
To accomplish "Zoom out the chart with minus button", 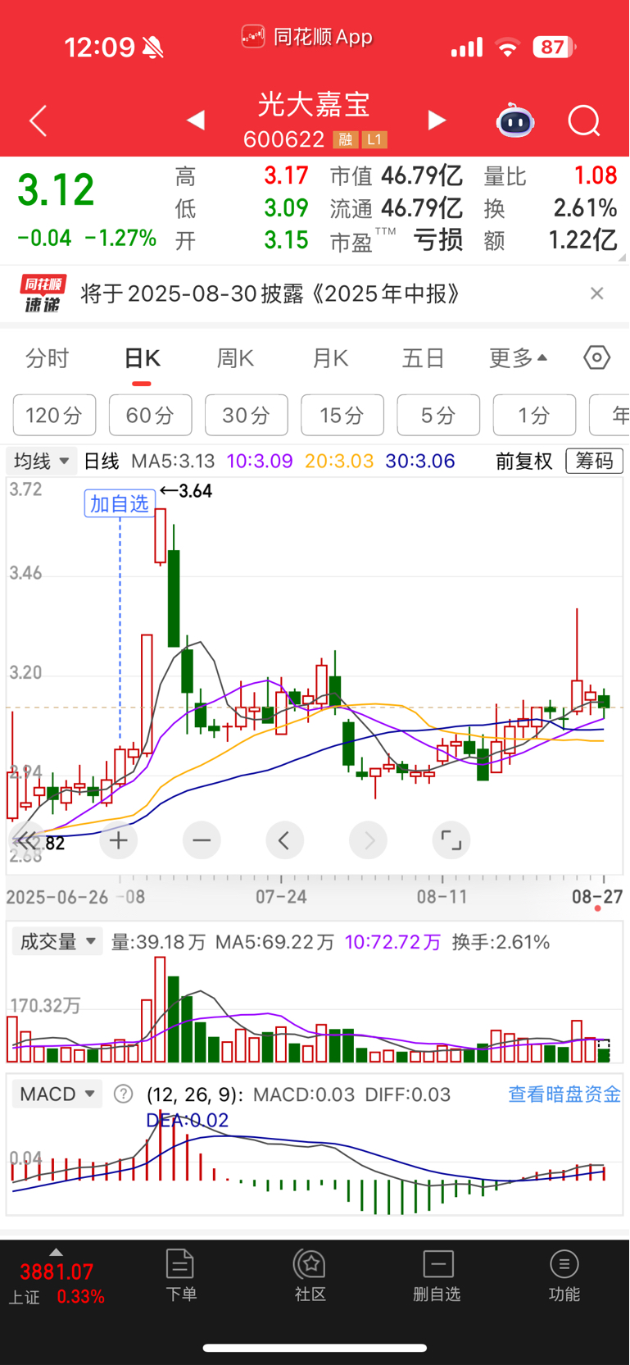I will 202,840.
